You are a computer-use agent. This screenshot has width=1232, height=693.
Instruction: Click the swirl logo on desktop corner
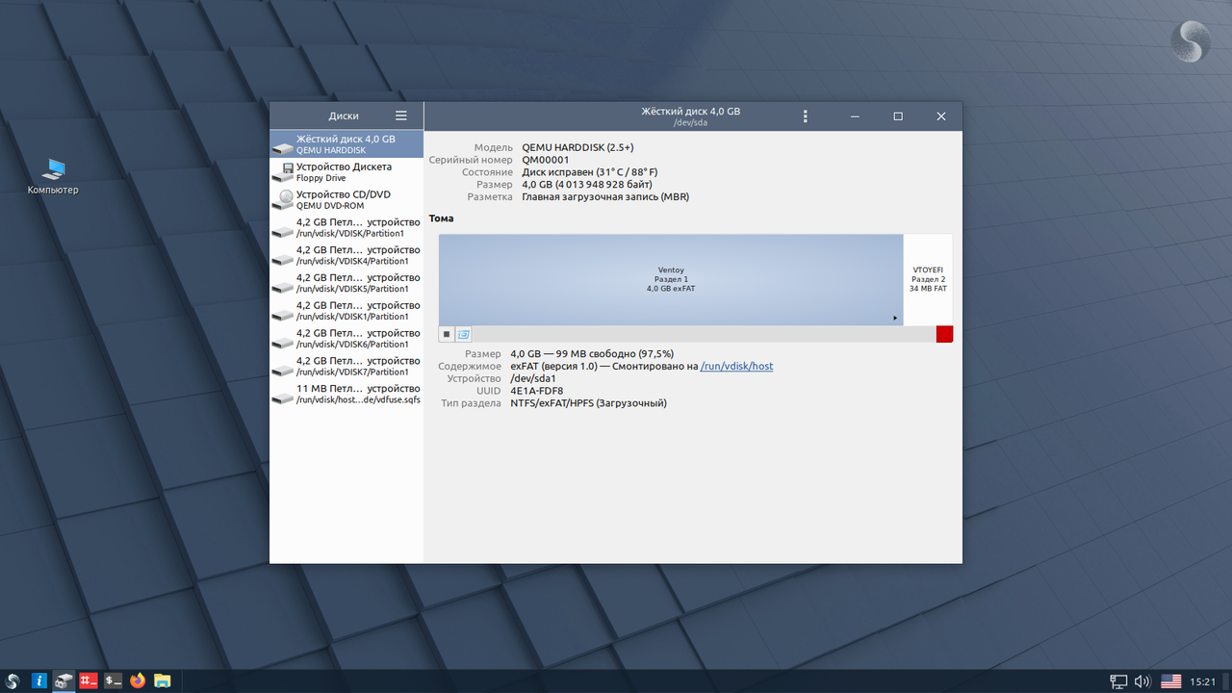pyautogui.click(x=1191, y=41)
